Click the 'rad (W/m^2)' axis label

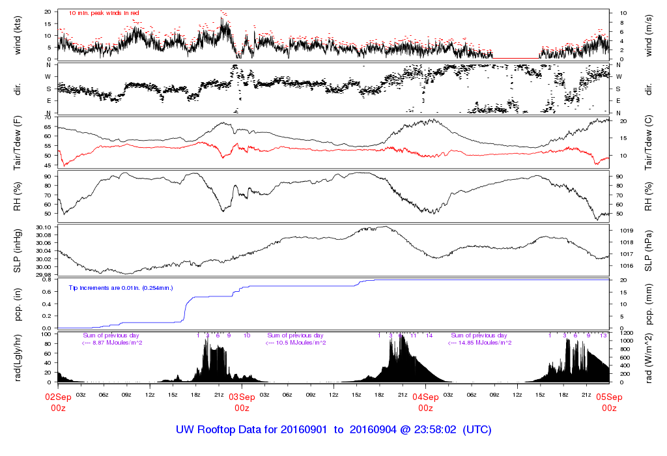(648, 358)
